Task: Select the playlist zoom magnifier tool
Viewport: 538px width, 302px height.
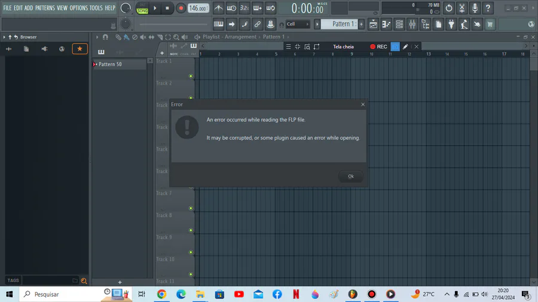Action: click(176, 37)
